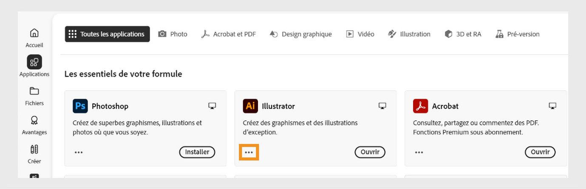586x189 pixels.
Task: Click Ouvrir button for Illustrator
Action: [370, 152]
